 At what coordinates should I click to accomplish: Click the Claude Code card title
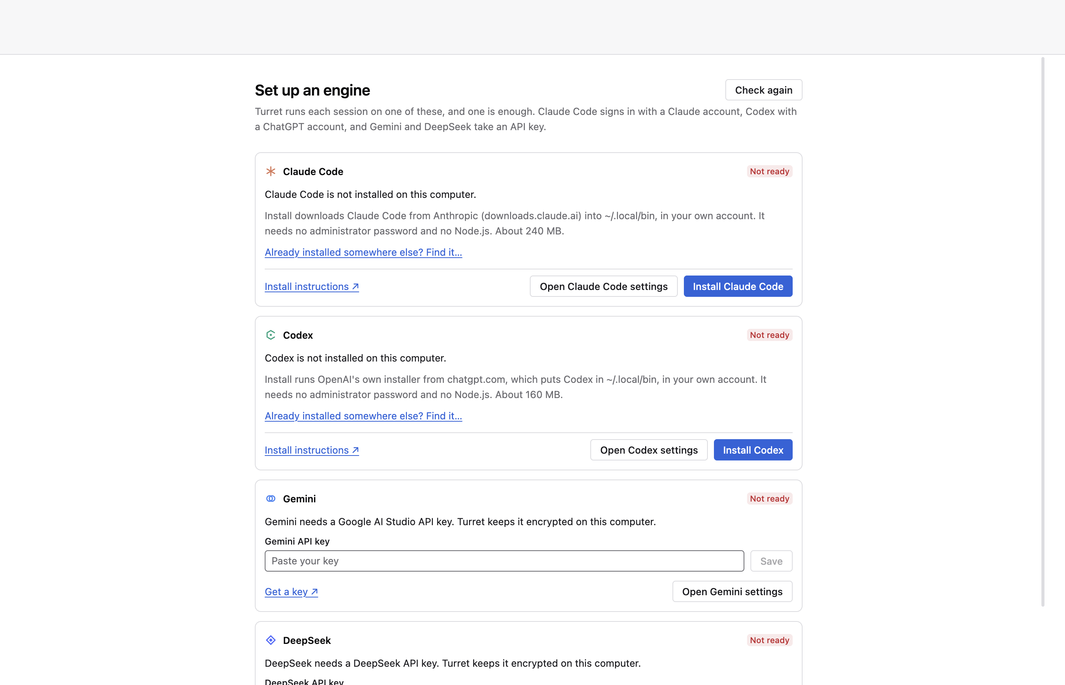click(313, 171)
